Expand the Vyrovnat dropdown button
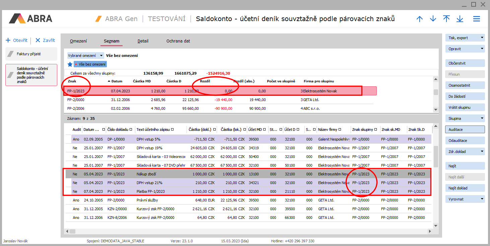 [x=482, y=199]
